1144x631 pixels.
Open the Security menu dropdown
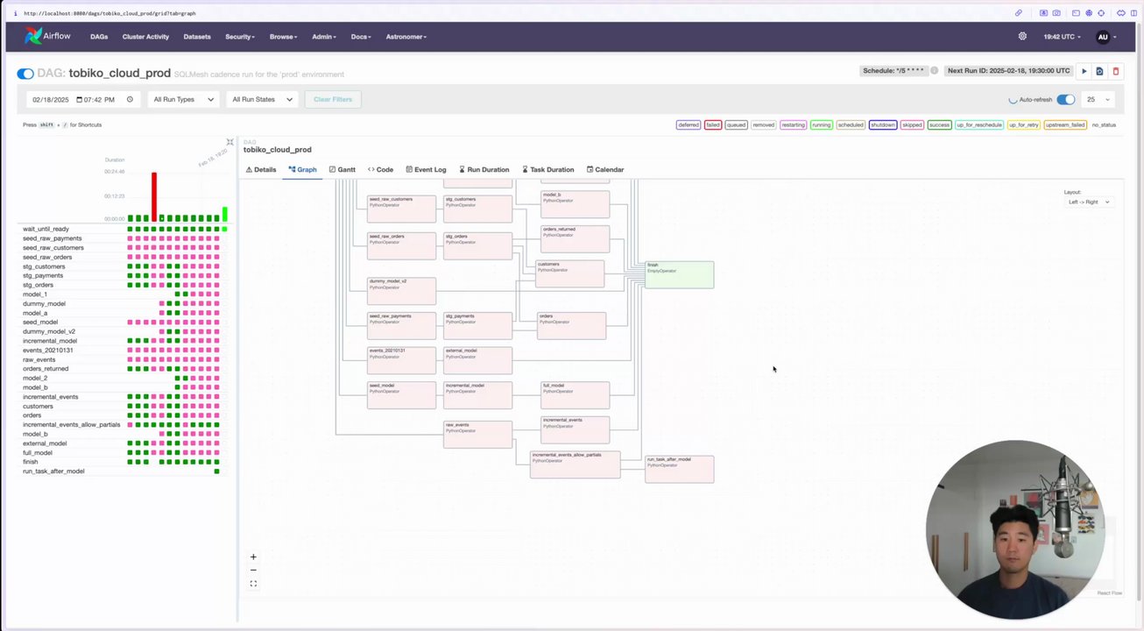pyautogui.click(x=239, y=37)
